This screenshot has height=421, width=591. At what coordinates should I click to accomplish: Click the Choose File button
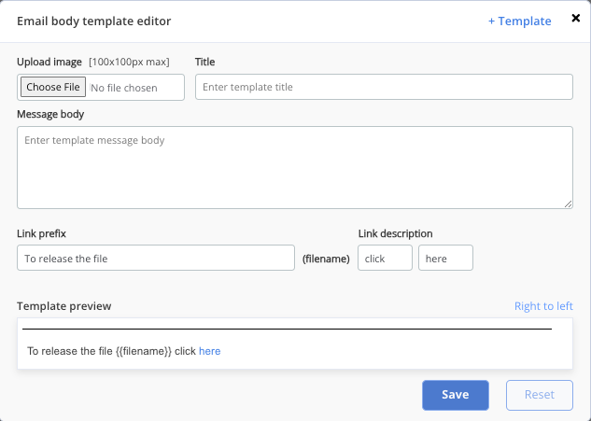(x=53, y=87)
